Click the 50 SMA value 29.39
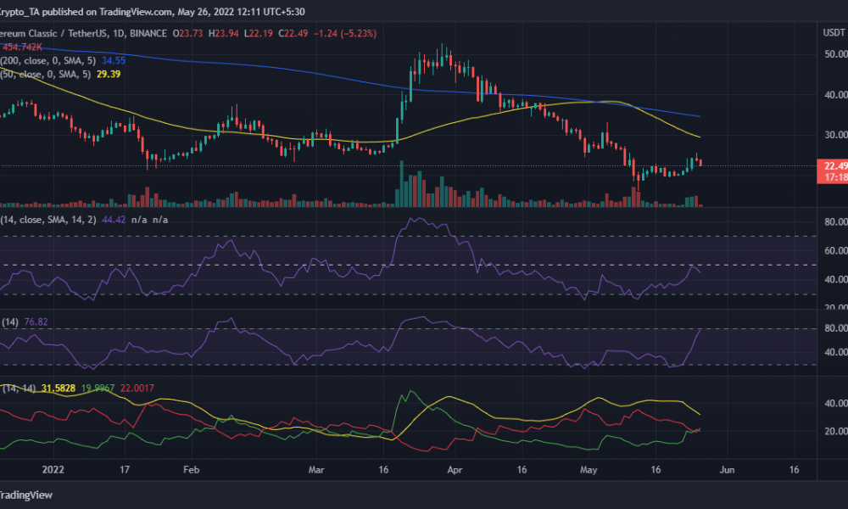This screenshot has width=848, height=509. [x=109, y=74]
